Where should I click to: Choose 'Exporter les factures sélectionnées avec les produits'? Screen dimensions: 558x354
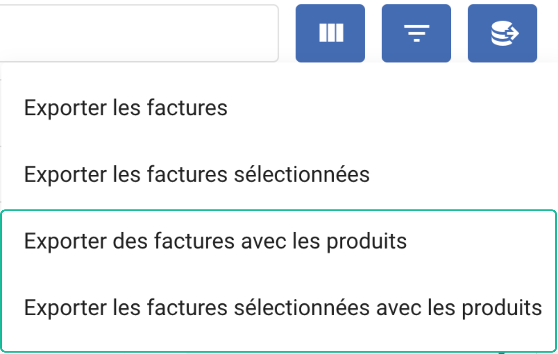283,308
